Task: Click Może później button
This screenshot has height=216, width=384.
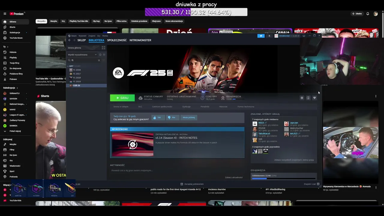Action: [189, 118]
